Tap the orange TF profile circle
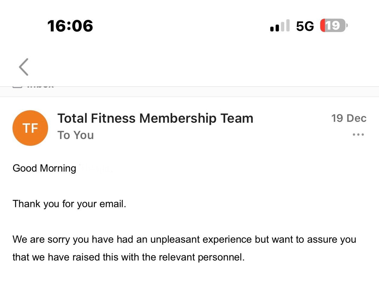 pyautogui.click(x=30, y=128)
